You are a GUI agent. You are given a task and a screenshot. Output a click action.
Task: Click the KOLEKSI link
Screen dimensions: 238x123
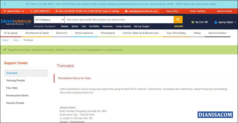pyautogui.click(x=178, y=26)
